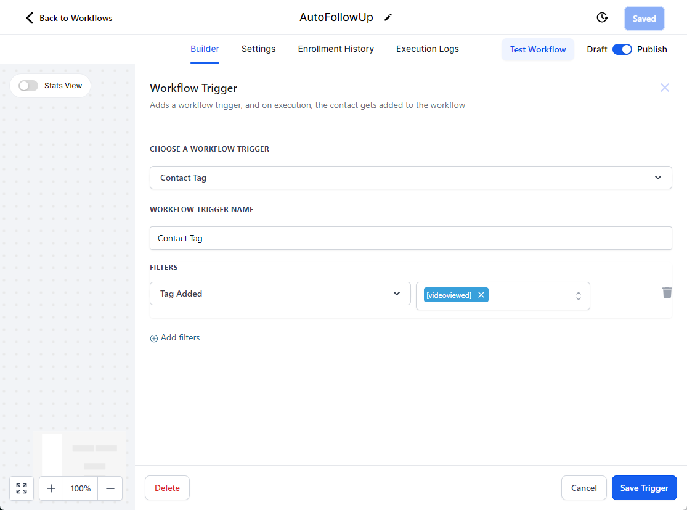Viewport: 687px width, 510px height.
Task: Click the plus circle icon beside Add filters
Action: (x=154, y=338)
